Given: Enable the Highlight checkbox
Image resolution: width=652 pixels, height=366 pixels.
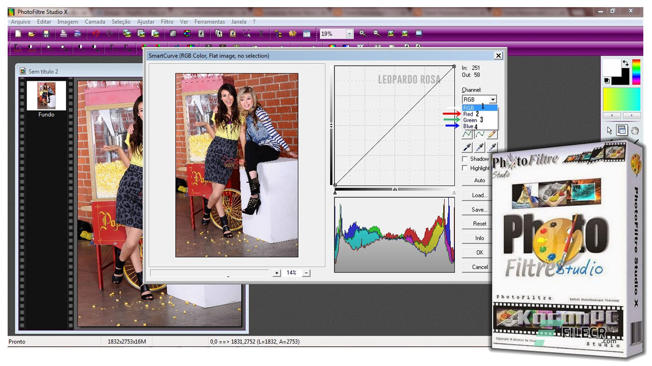Looking at the screenshot, I should 465,168.
